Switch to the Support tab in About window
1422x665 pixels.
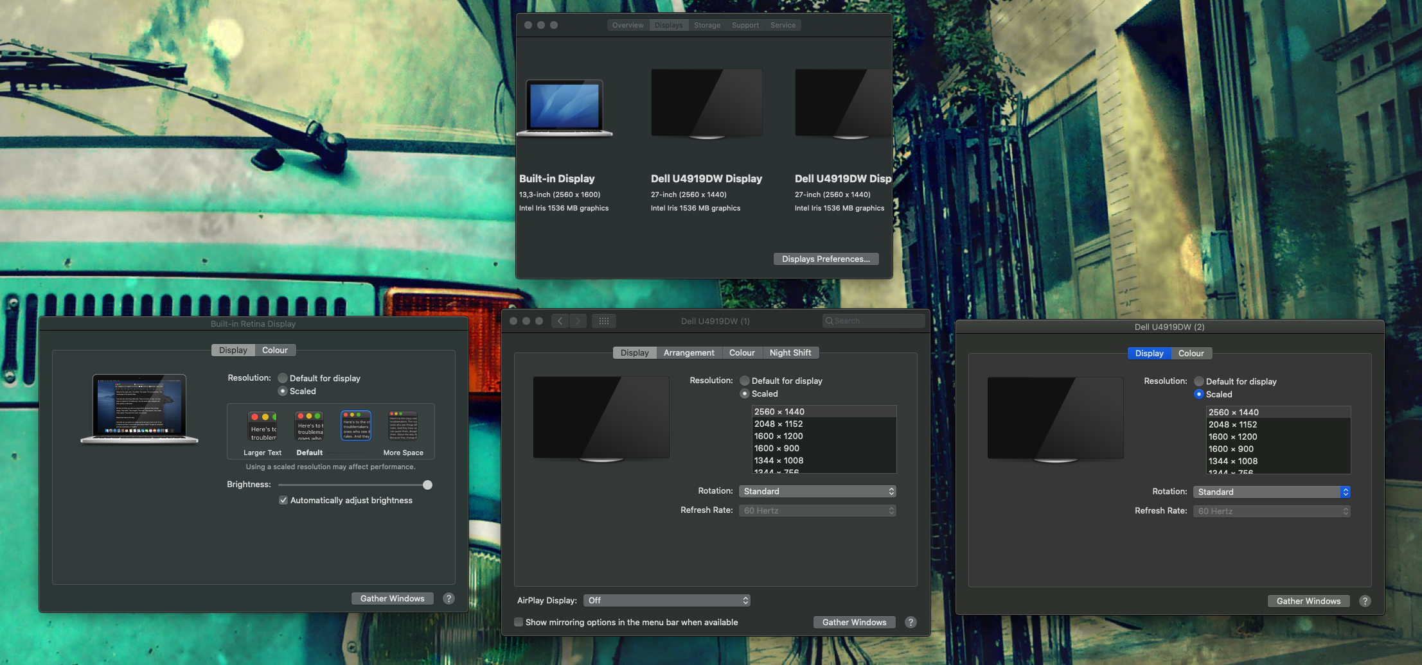(745, 25)
